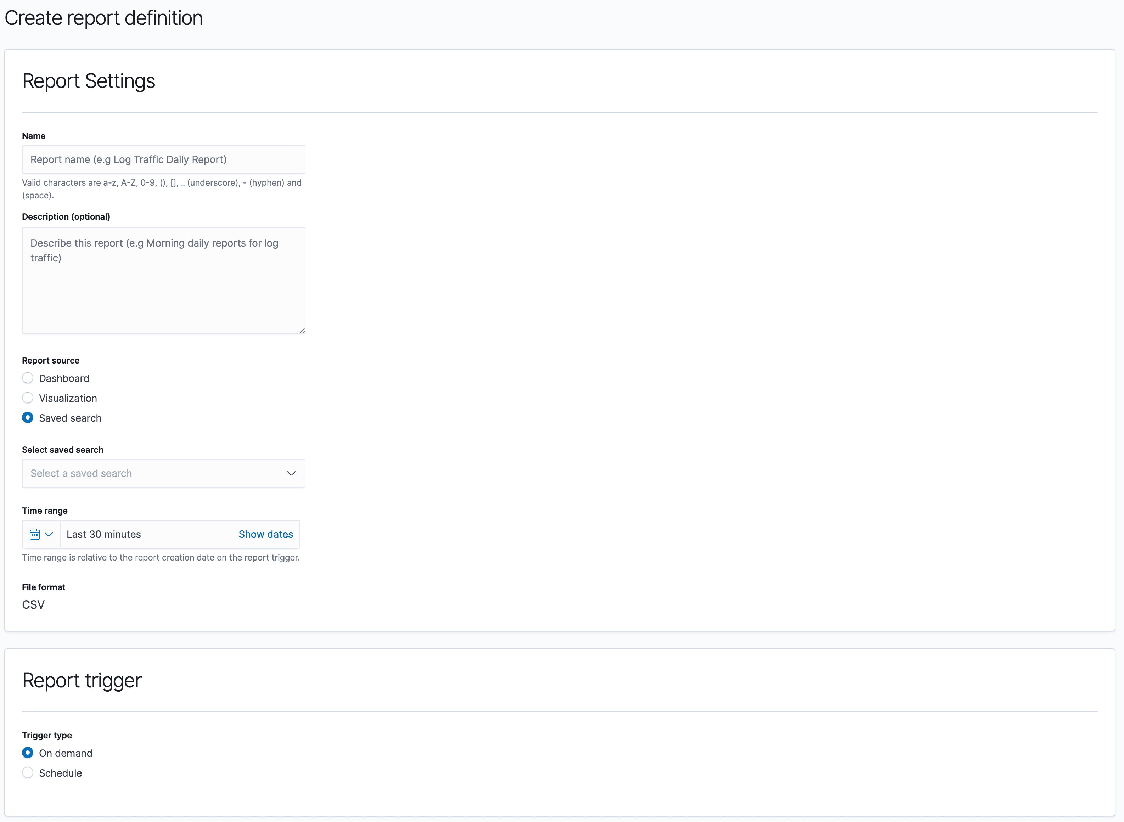This screenshot has height=822, width=1124.
Task: Click the Report trigger section heading
Action: pos(82,680)
